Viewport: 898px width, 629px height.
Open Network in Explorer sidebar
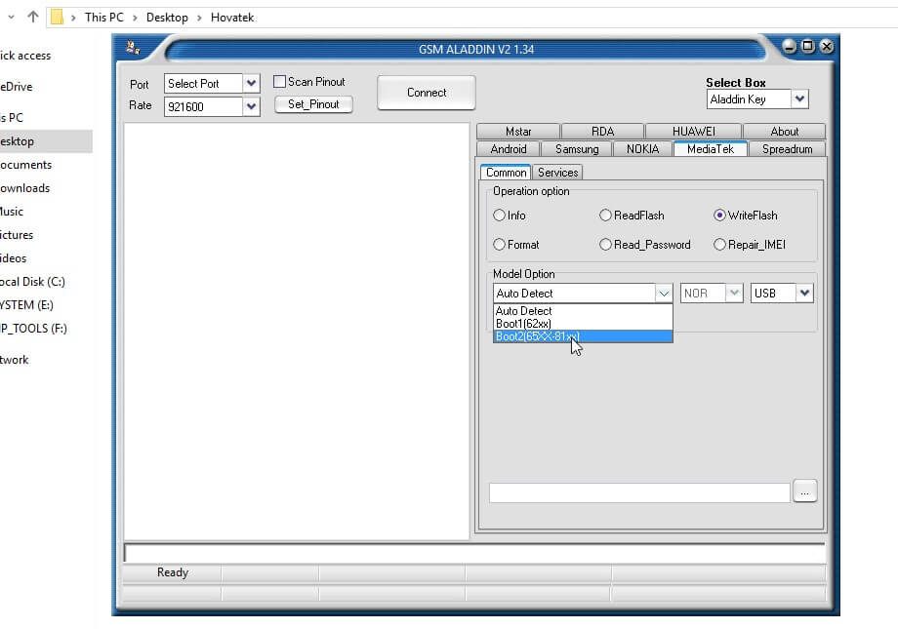coord(15,360)
